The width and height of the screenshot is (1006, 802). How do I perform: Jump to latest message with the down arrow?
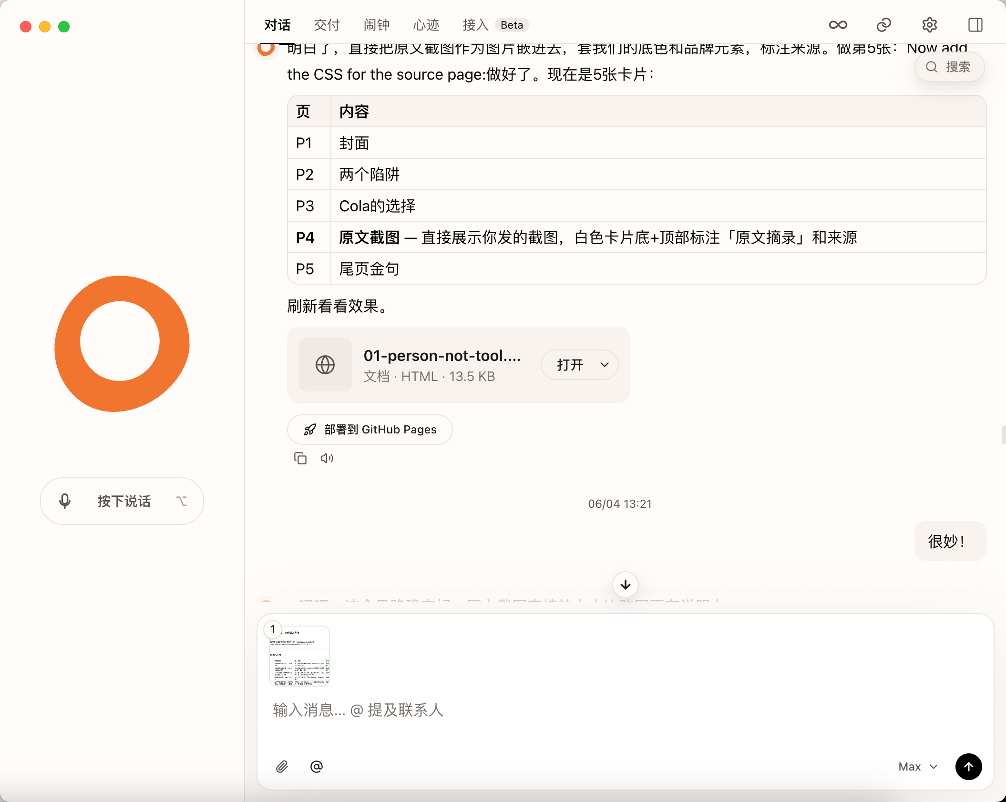626,584
